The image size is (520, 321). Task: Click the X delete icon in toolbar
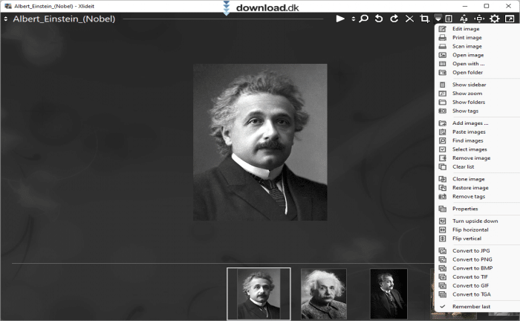click(409, 19)
